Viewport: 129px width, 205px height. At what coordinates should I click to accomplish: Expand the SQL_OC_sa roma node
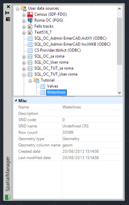tap(24, 57)
